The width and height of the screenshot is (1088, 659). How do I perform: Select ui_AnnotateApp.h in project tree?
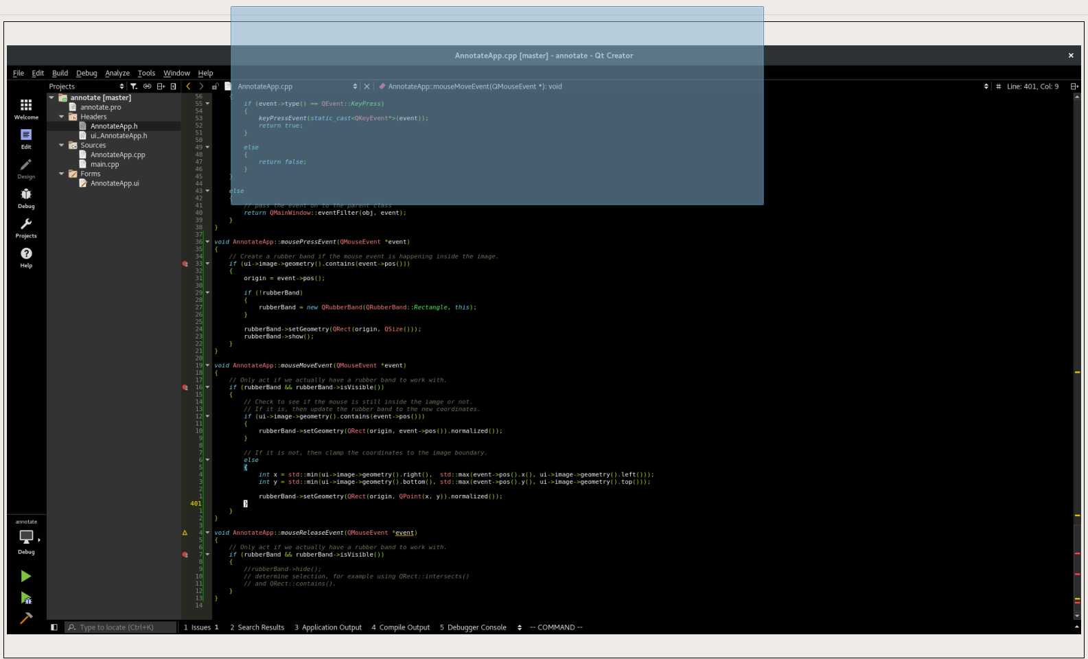[x=119, y=136]
